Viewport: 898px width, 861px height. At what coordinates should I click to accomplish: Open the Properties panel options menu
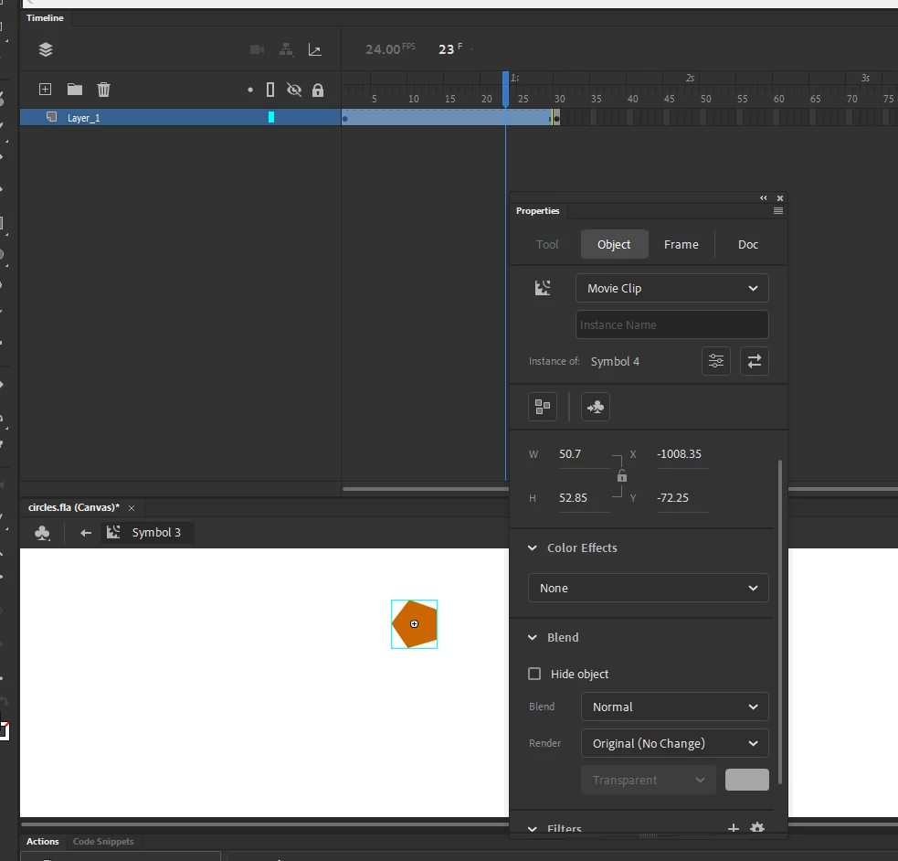[x=778, y=211]
